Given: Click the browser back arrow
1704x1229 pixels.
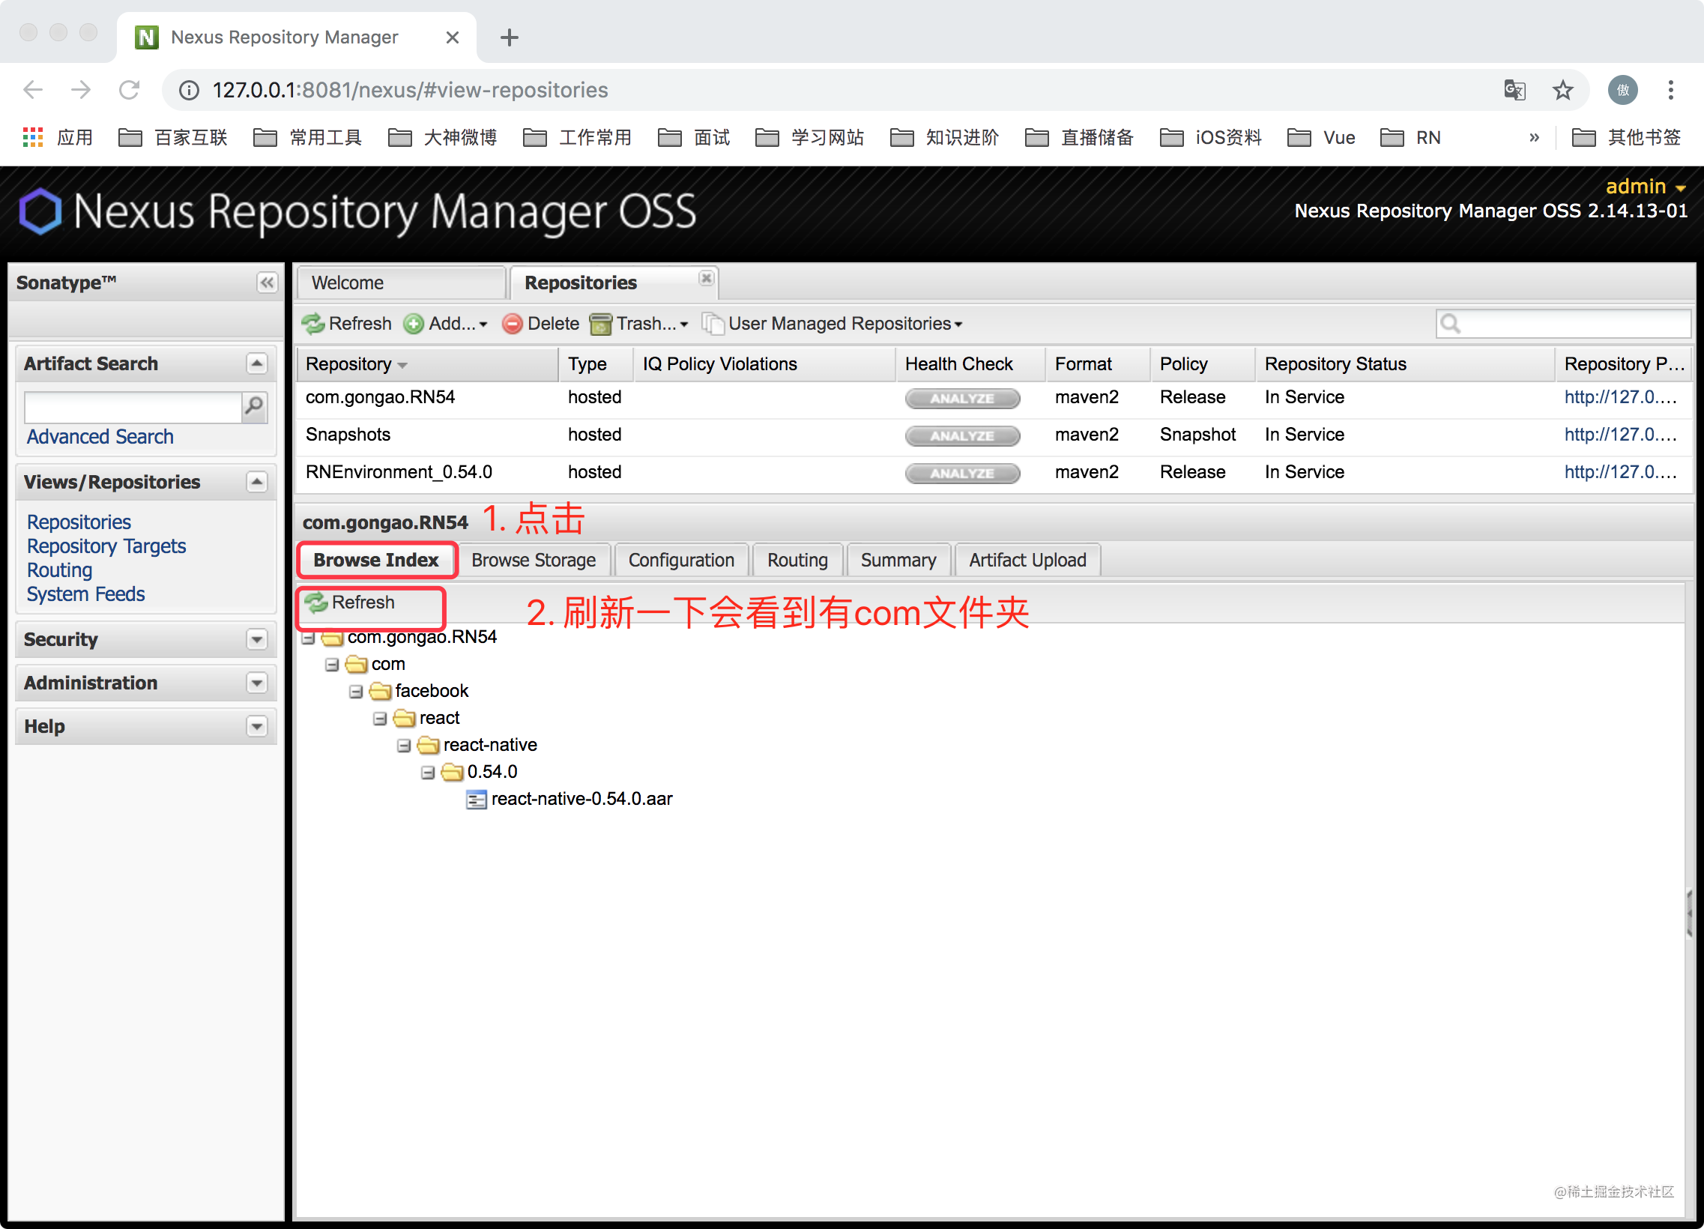Looking at the screenshot, I should tap(33, 90).
